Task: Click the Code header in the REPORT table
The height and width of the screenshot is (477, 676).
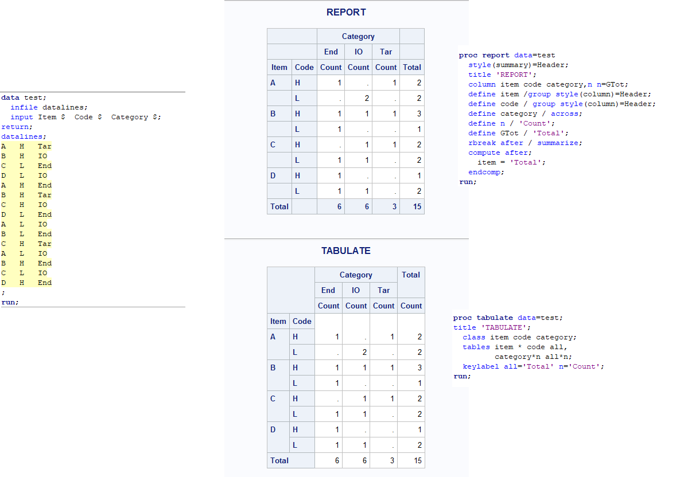Action: coord(304,67)
